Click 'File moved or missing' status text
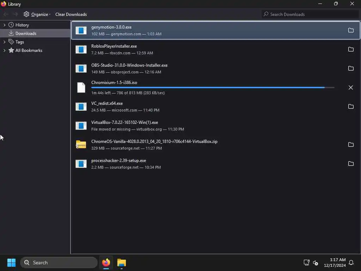Image resolution: width=361 pixels, height=271 pixels. click(x=111, y=129)
